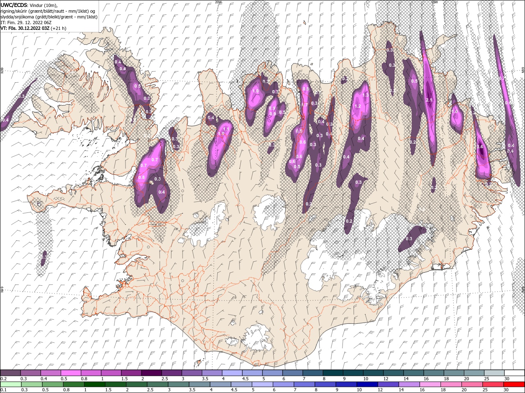Click the 'UWC/ECDS: Vindur (10m),' title text

click(x=29, y=5)
